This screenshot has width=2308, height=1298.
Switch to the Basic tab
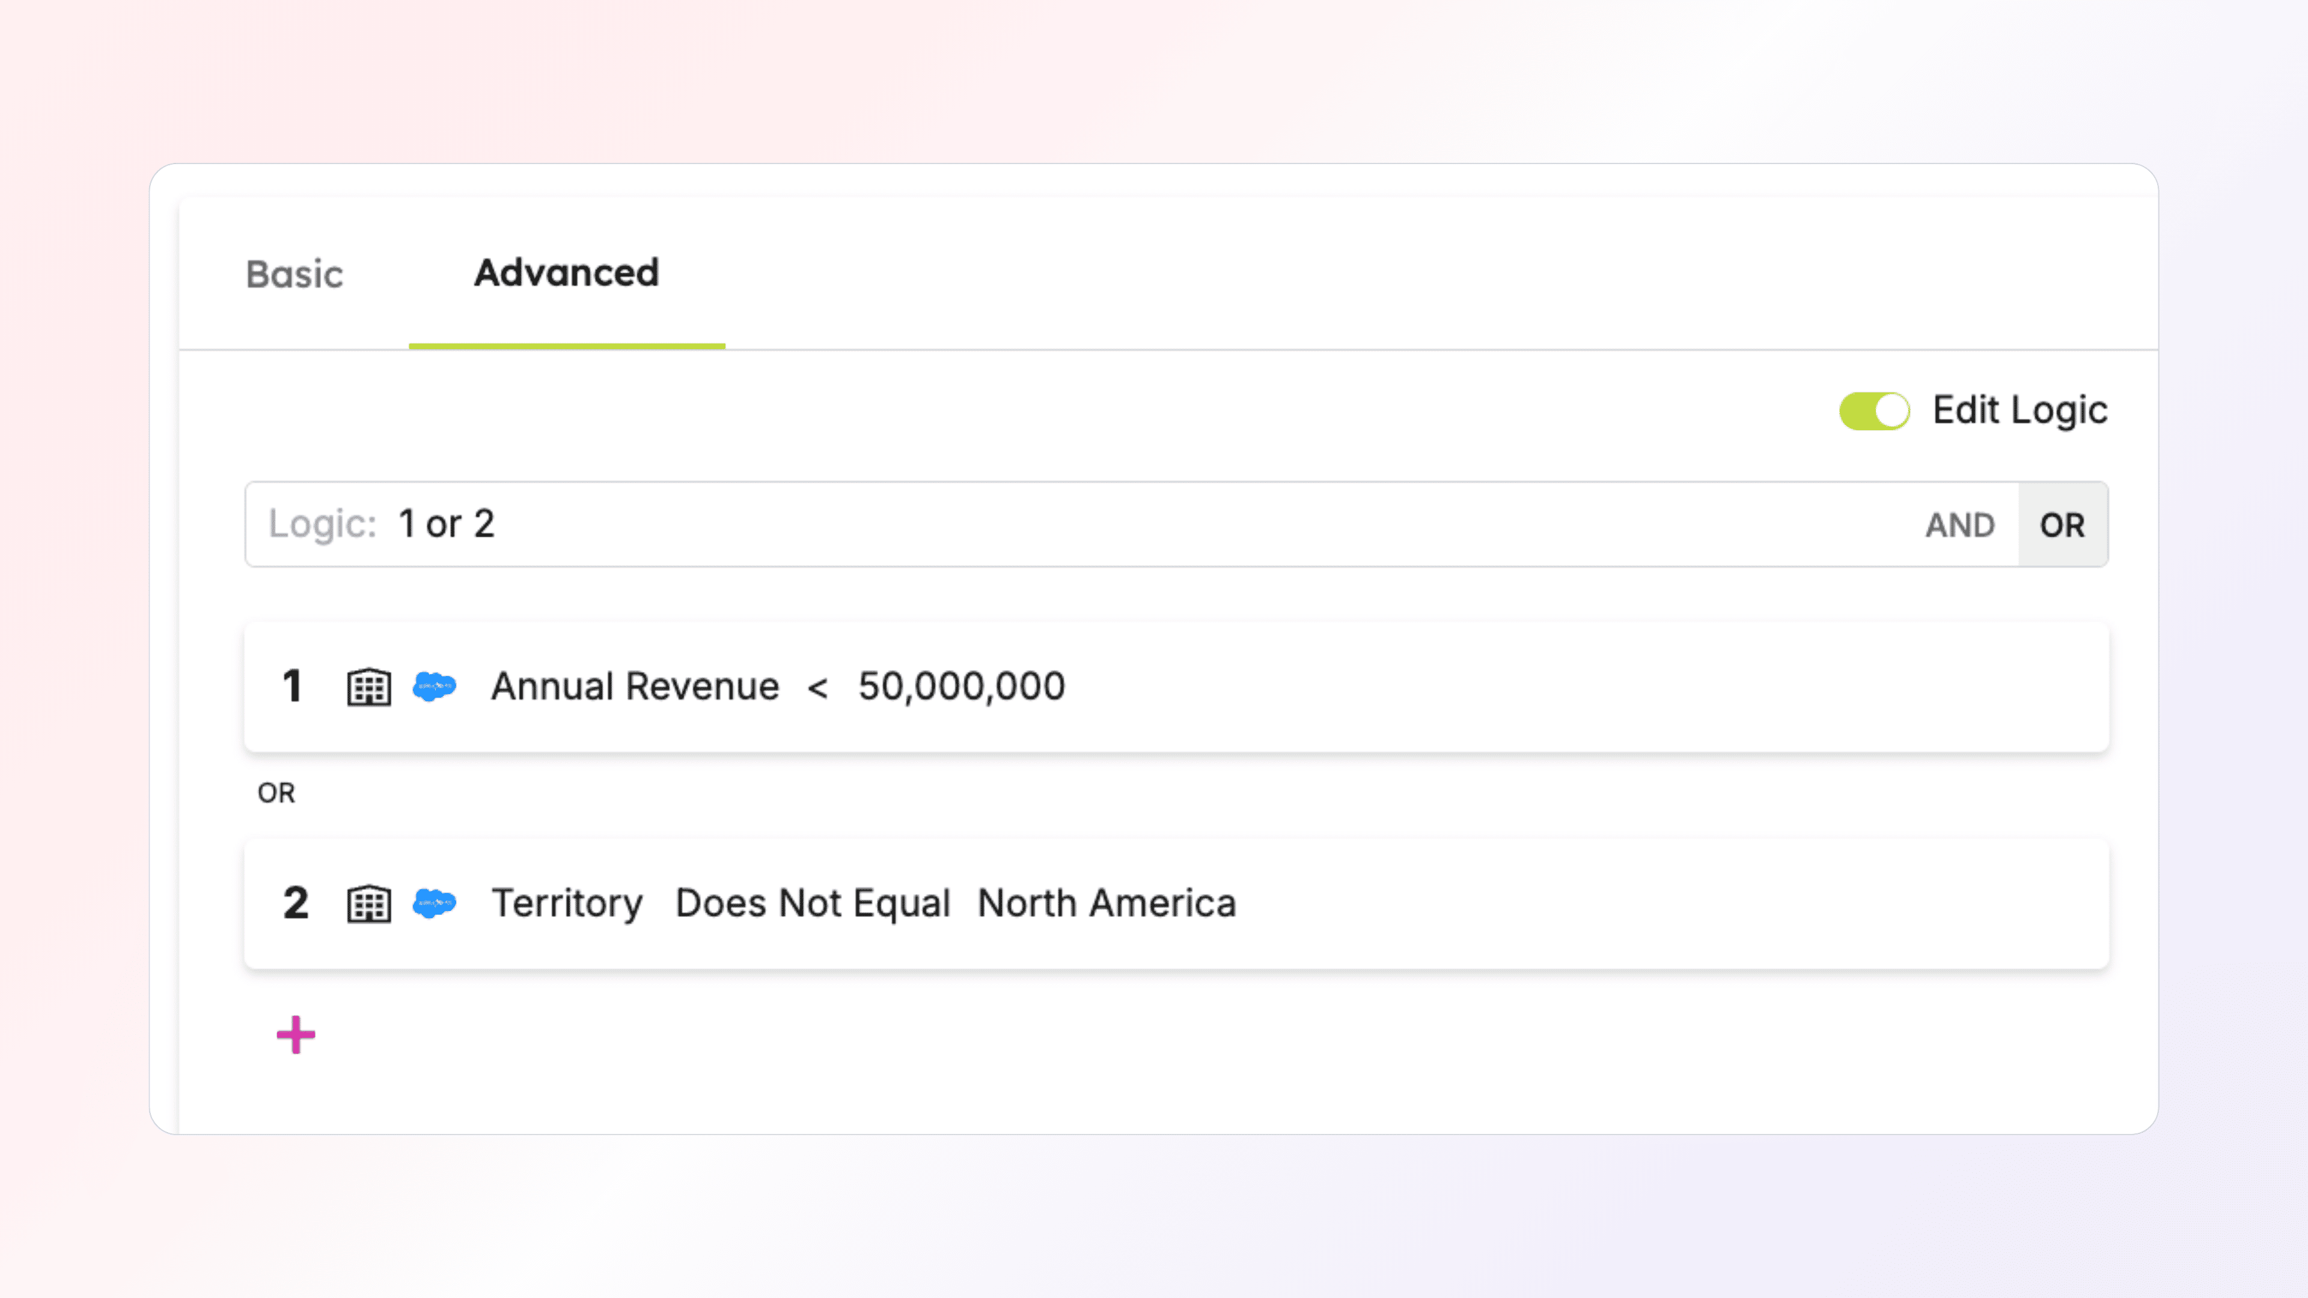pyautogui.click(x=294, y=274)
